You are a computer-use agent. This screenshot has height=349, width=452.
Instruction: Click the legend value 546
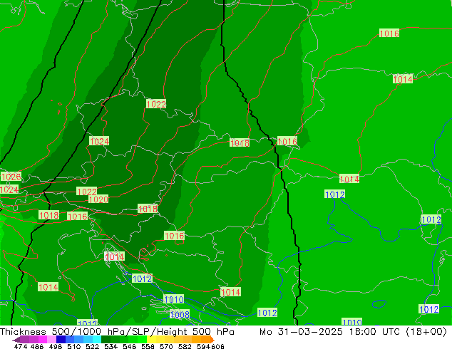(129, 346)
